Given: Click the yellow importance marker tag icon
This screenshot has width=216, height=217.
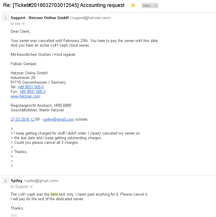Looking at the screenshot, I should click(x=133, y=5).
